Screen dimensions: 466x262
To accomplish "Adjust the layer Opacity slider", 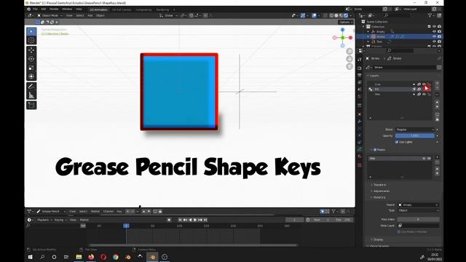I will coord(415,136).
